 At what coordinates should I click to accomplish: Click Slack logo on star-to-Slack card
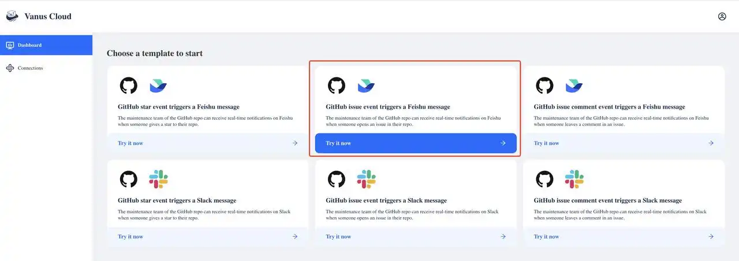coord(158,180)
